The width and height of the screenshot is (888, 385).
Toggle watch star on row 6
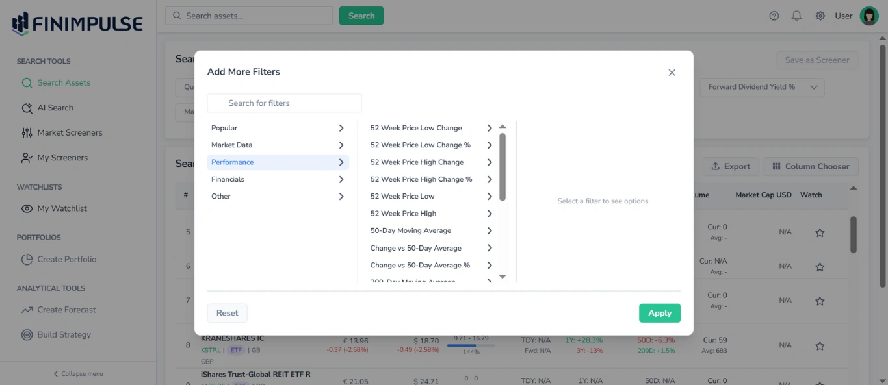pos(820,267)
